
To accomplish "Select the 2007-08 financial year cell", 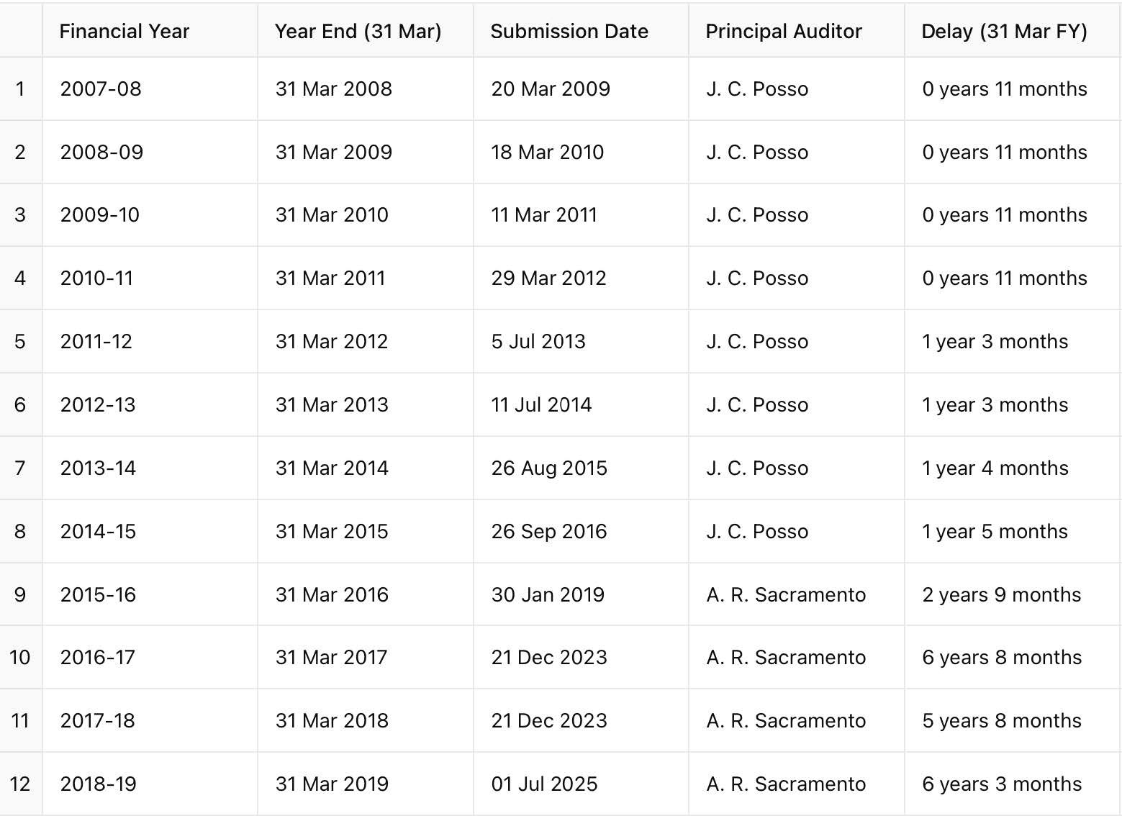I will [x=101, y=89].
